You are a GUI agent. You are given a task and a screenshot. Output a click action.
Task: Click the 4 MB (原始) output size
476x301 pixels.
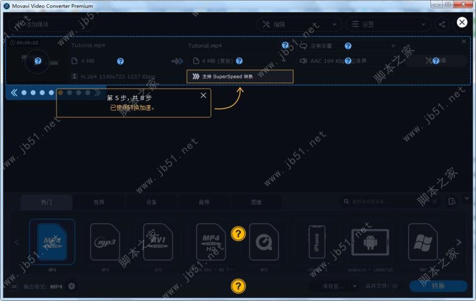(x=217, y=61)
